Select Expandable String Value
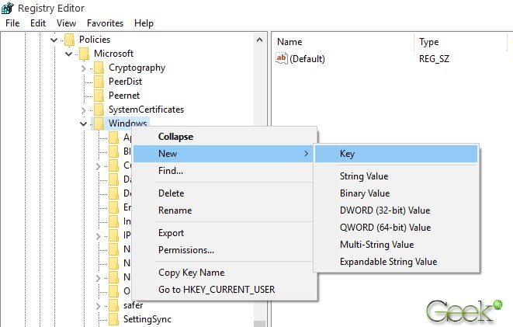This screenshot has width=513, height=327. [x=396, y=261]
